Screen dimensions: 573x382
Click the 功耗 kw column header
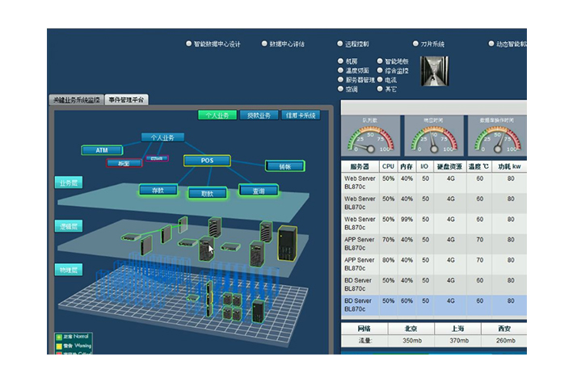click(x=509, y=166)
